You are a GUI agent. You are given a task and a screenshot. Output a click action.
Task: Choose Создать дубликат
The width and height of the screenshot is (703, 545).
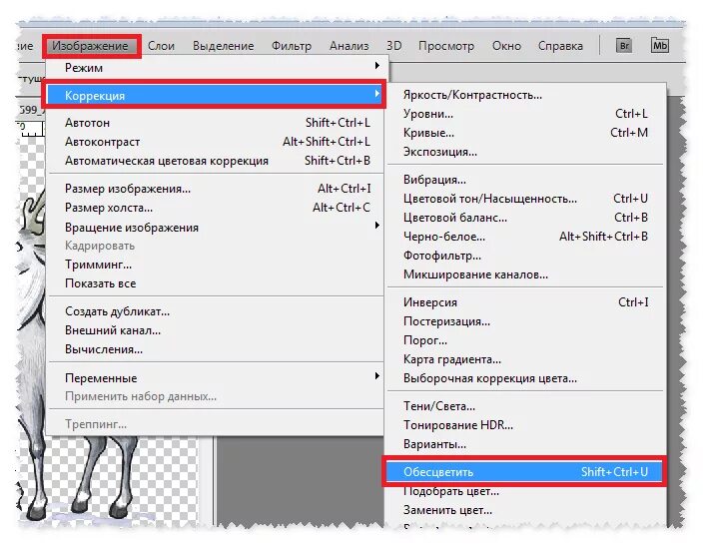216,311
